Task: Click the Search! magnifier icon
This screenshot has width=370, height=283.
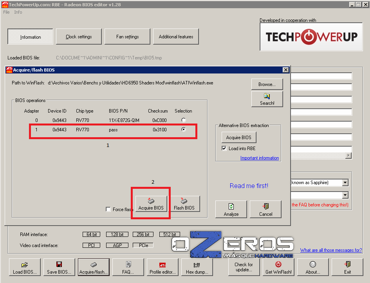Action: coord(267,96)
